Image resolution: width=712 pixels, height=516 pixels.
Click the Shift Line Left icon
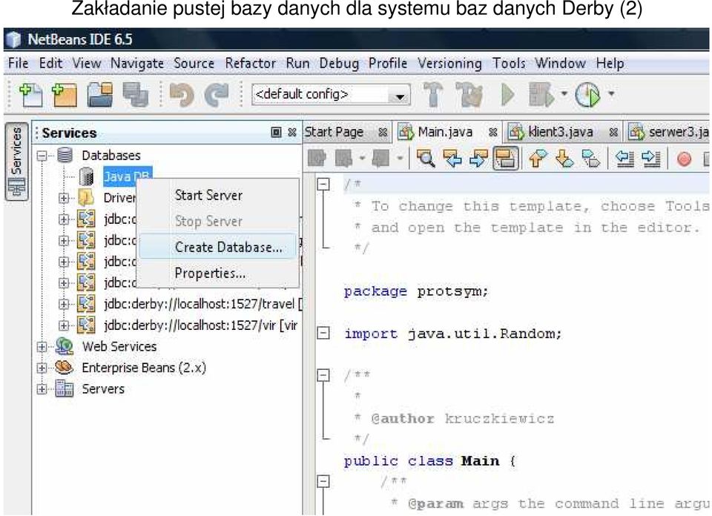click(624, 158)
